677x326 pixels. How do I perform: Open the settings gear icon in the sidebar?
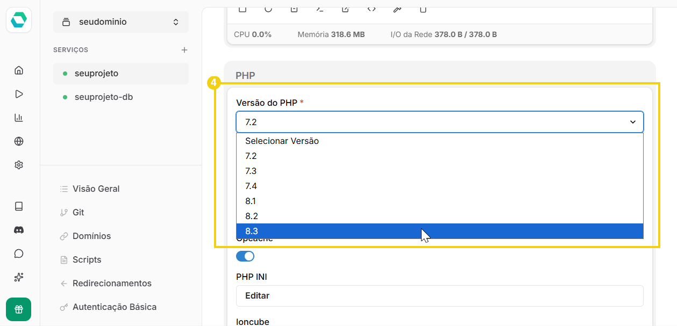(19, 164)
